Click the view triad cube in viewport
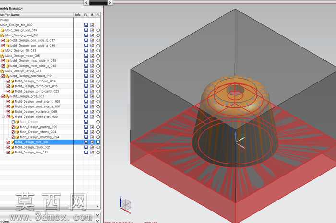Screen dimensions: 336x223 pyautogui.click(x=126, y=204)
